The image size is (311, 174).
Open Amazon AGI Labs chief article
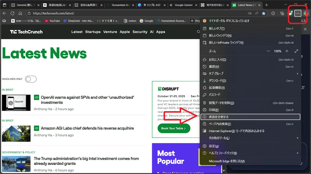87,128
